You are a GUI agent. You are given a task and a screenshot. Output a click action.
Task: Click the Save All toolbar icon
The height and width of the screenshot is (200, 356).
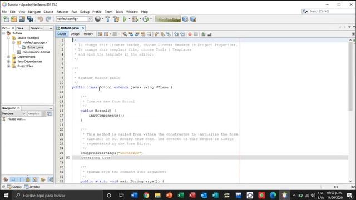point(30,19)
